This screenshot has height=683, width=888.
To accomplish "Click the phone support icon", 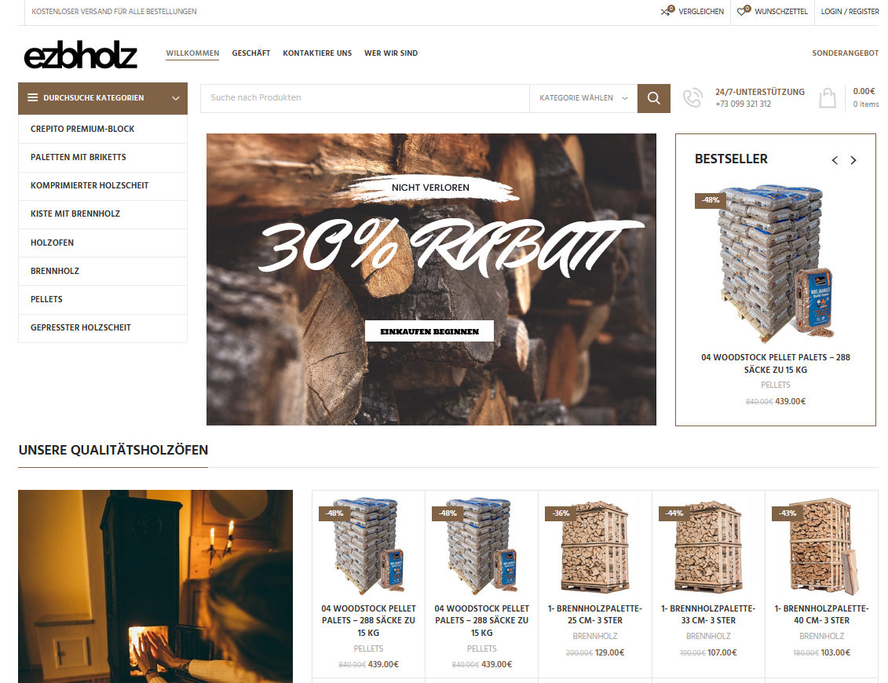I will (692, 98).
